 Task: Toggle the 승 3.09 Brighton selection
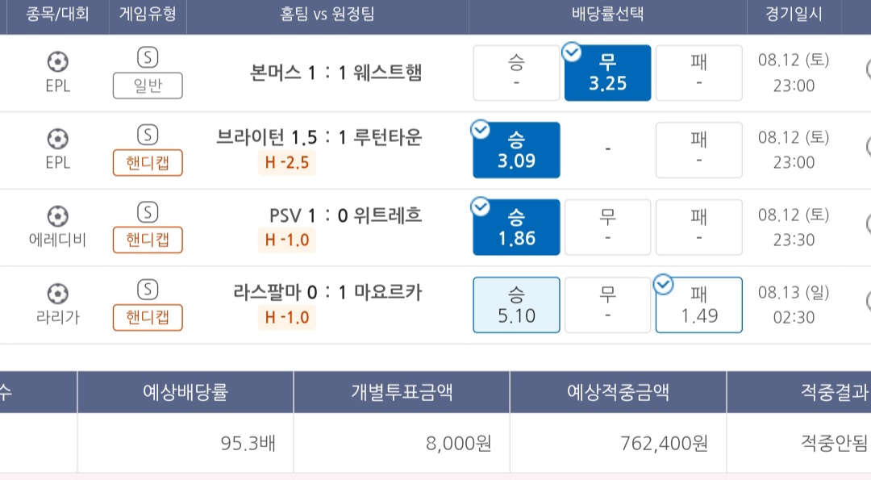517,150
